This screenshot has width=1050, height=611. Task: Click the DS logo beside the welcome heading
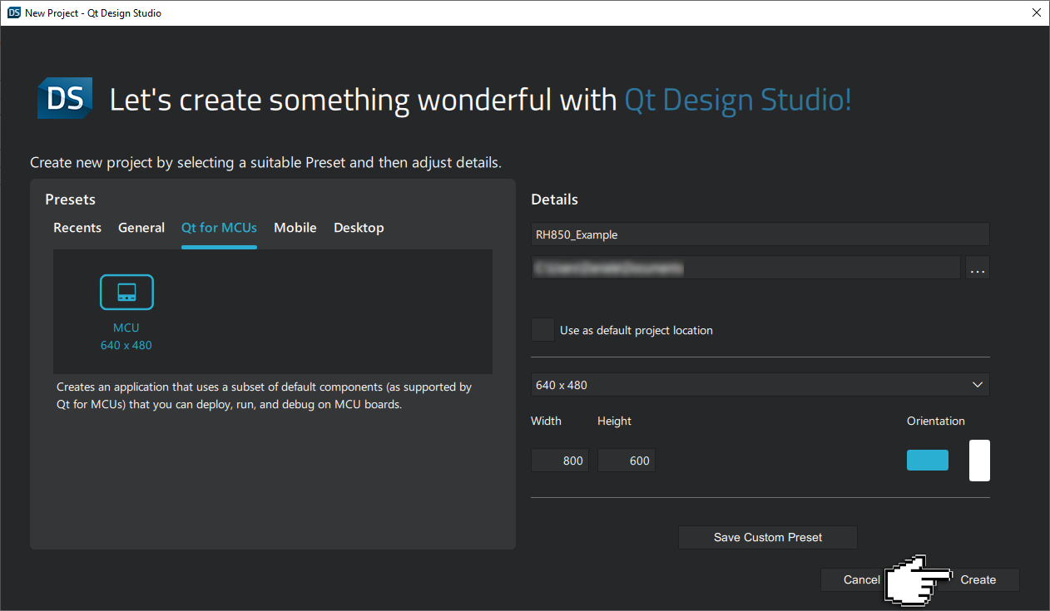64,98
